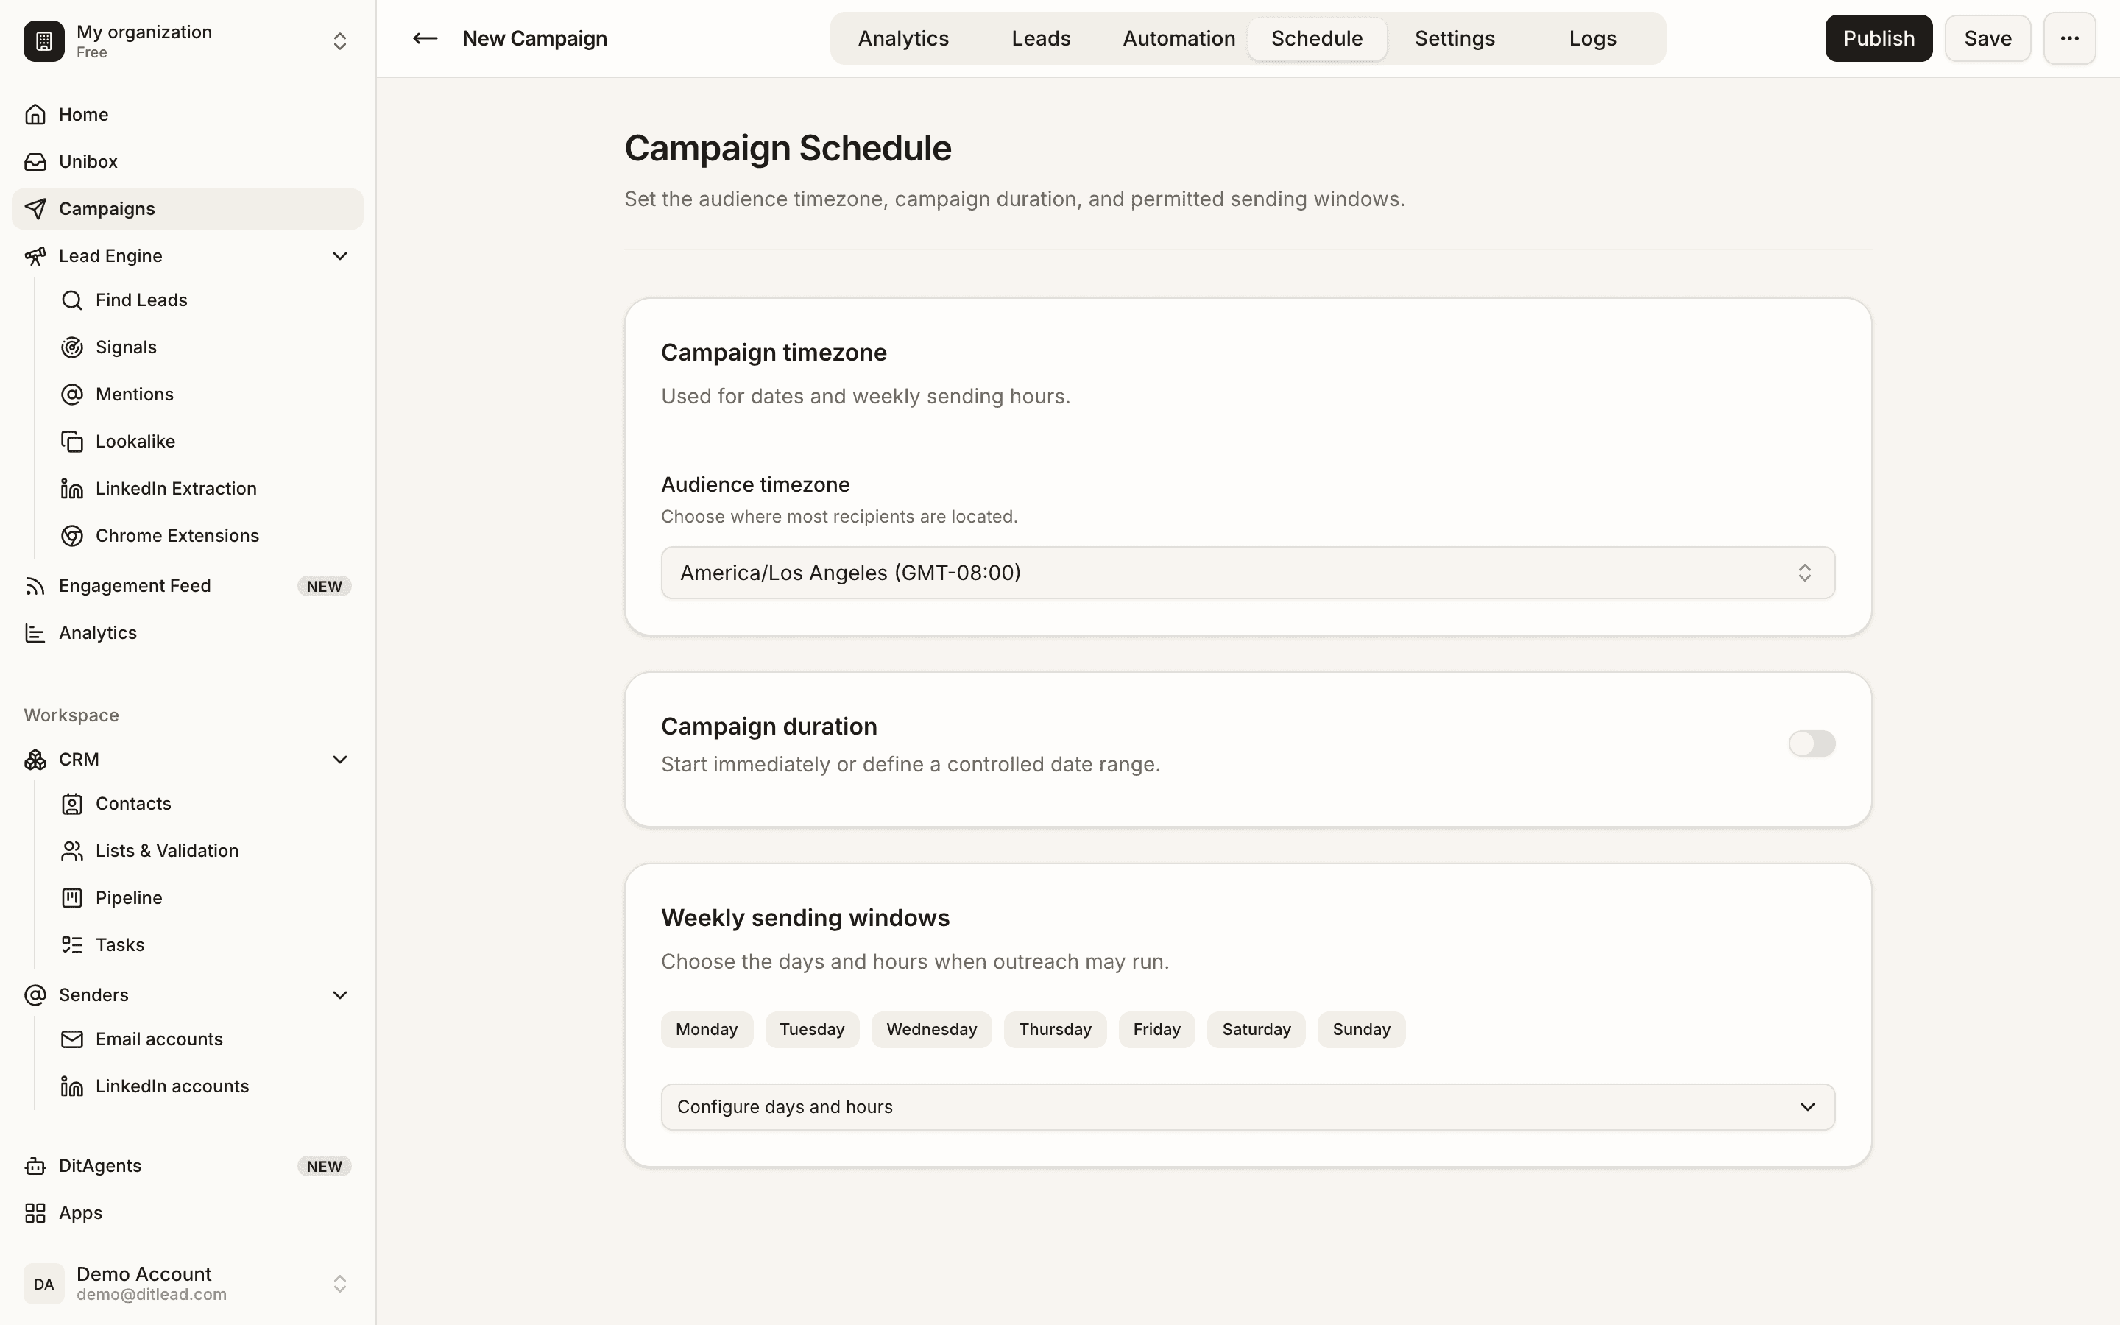The width and height of the screenshot is (2120, 1325).
Task: Click the Mentions at-sign icon
Action: (x=72, y=395)
